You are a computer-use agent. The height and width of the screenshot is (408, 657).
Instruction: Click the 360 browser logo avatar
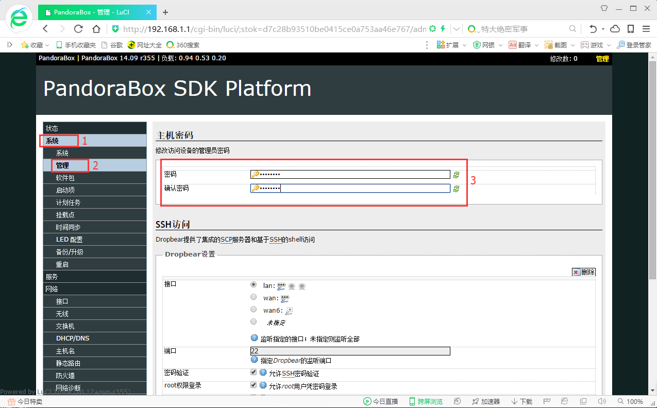click(x=19, y=19)
